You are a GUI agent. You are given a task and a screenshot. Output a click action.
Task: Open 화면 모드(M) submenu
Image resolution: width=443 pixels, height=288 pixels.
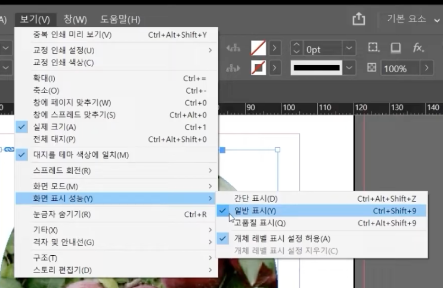click(x=116, y=186)
